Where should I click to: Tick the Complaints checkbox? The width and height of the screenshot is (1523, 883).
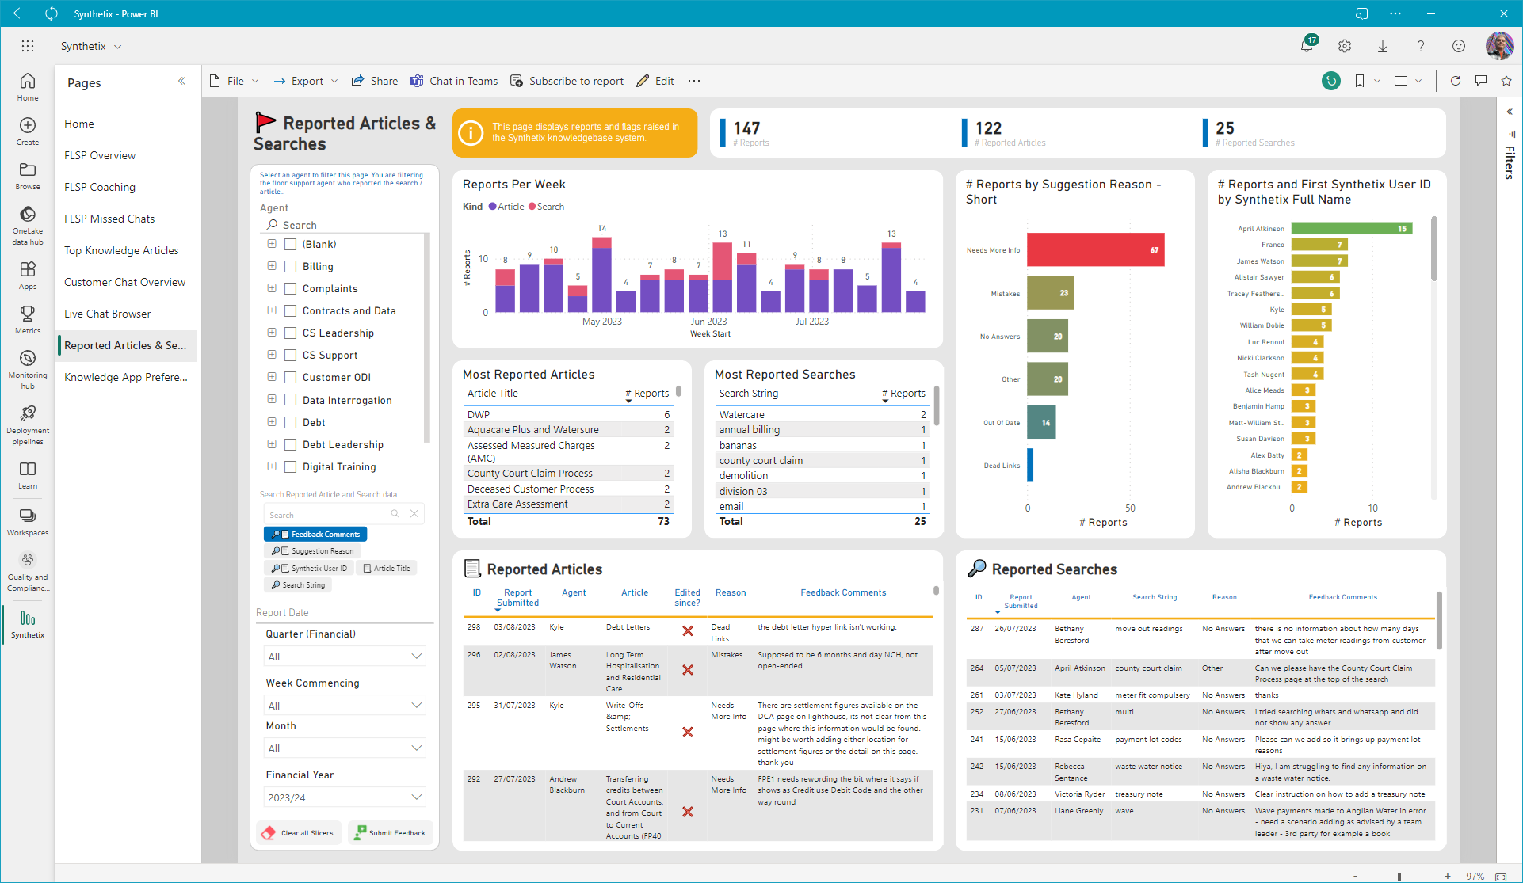(x=290, y=289)
